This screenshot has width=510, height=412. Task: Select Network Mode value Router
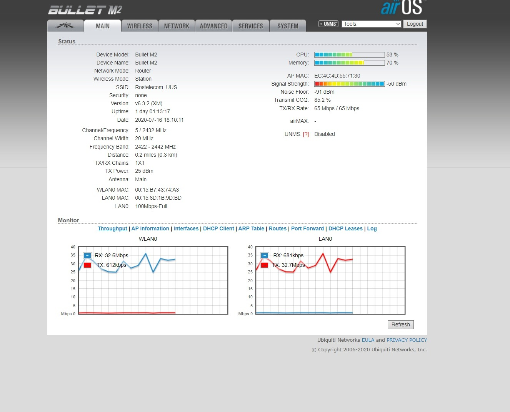[143, 71]
